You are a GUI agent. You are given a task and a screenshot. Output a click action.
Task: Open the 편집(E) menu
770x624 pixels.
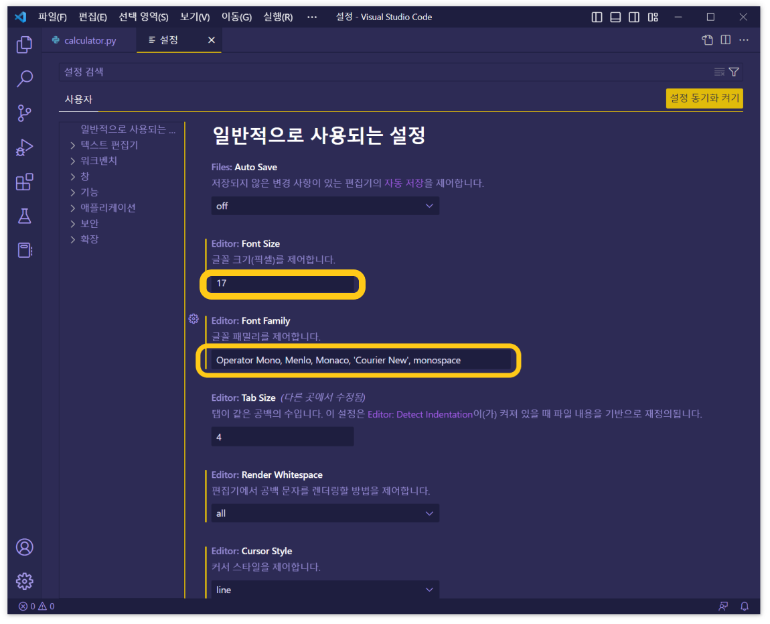click(92, 17)
